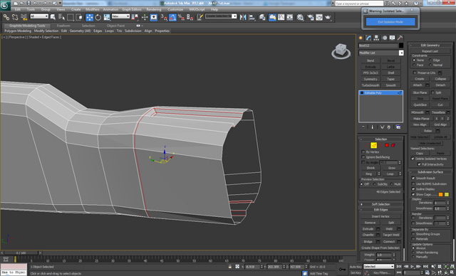This screenshot has height=276, width=456.
Task: Open the key mode Selected dropdown
Action: click(378, 266)
